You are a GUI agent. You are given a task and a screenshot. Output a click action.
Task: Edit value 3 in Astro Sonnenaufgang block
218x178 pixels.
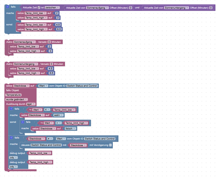pos(50,51)
